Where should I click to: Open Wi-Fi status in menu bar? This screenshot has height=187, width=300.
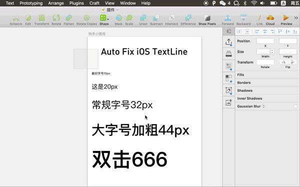(254, 3)
